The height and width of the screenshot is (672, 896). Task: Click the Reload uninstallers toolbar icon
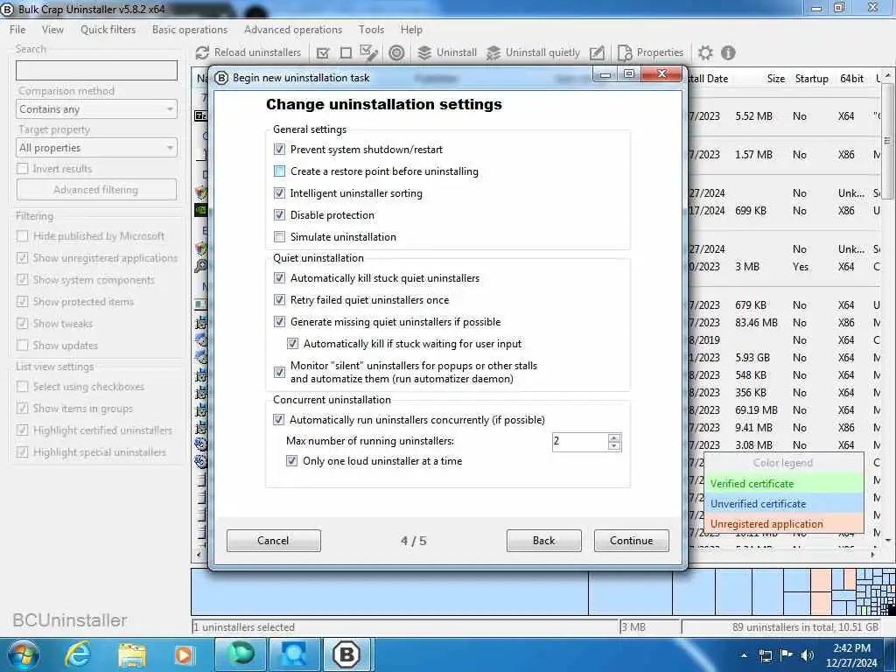[x=202, y=52]
